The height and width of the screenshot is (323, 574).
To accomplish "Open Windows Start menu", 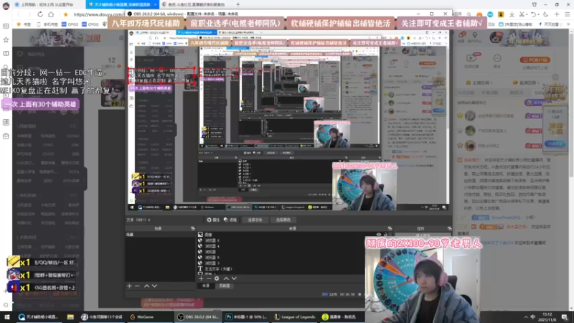I will (7, 317).
